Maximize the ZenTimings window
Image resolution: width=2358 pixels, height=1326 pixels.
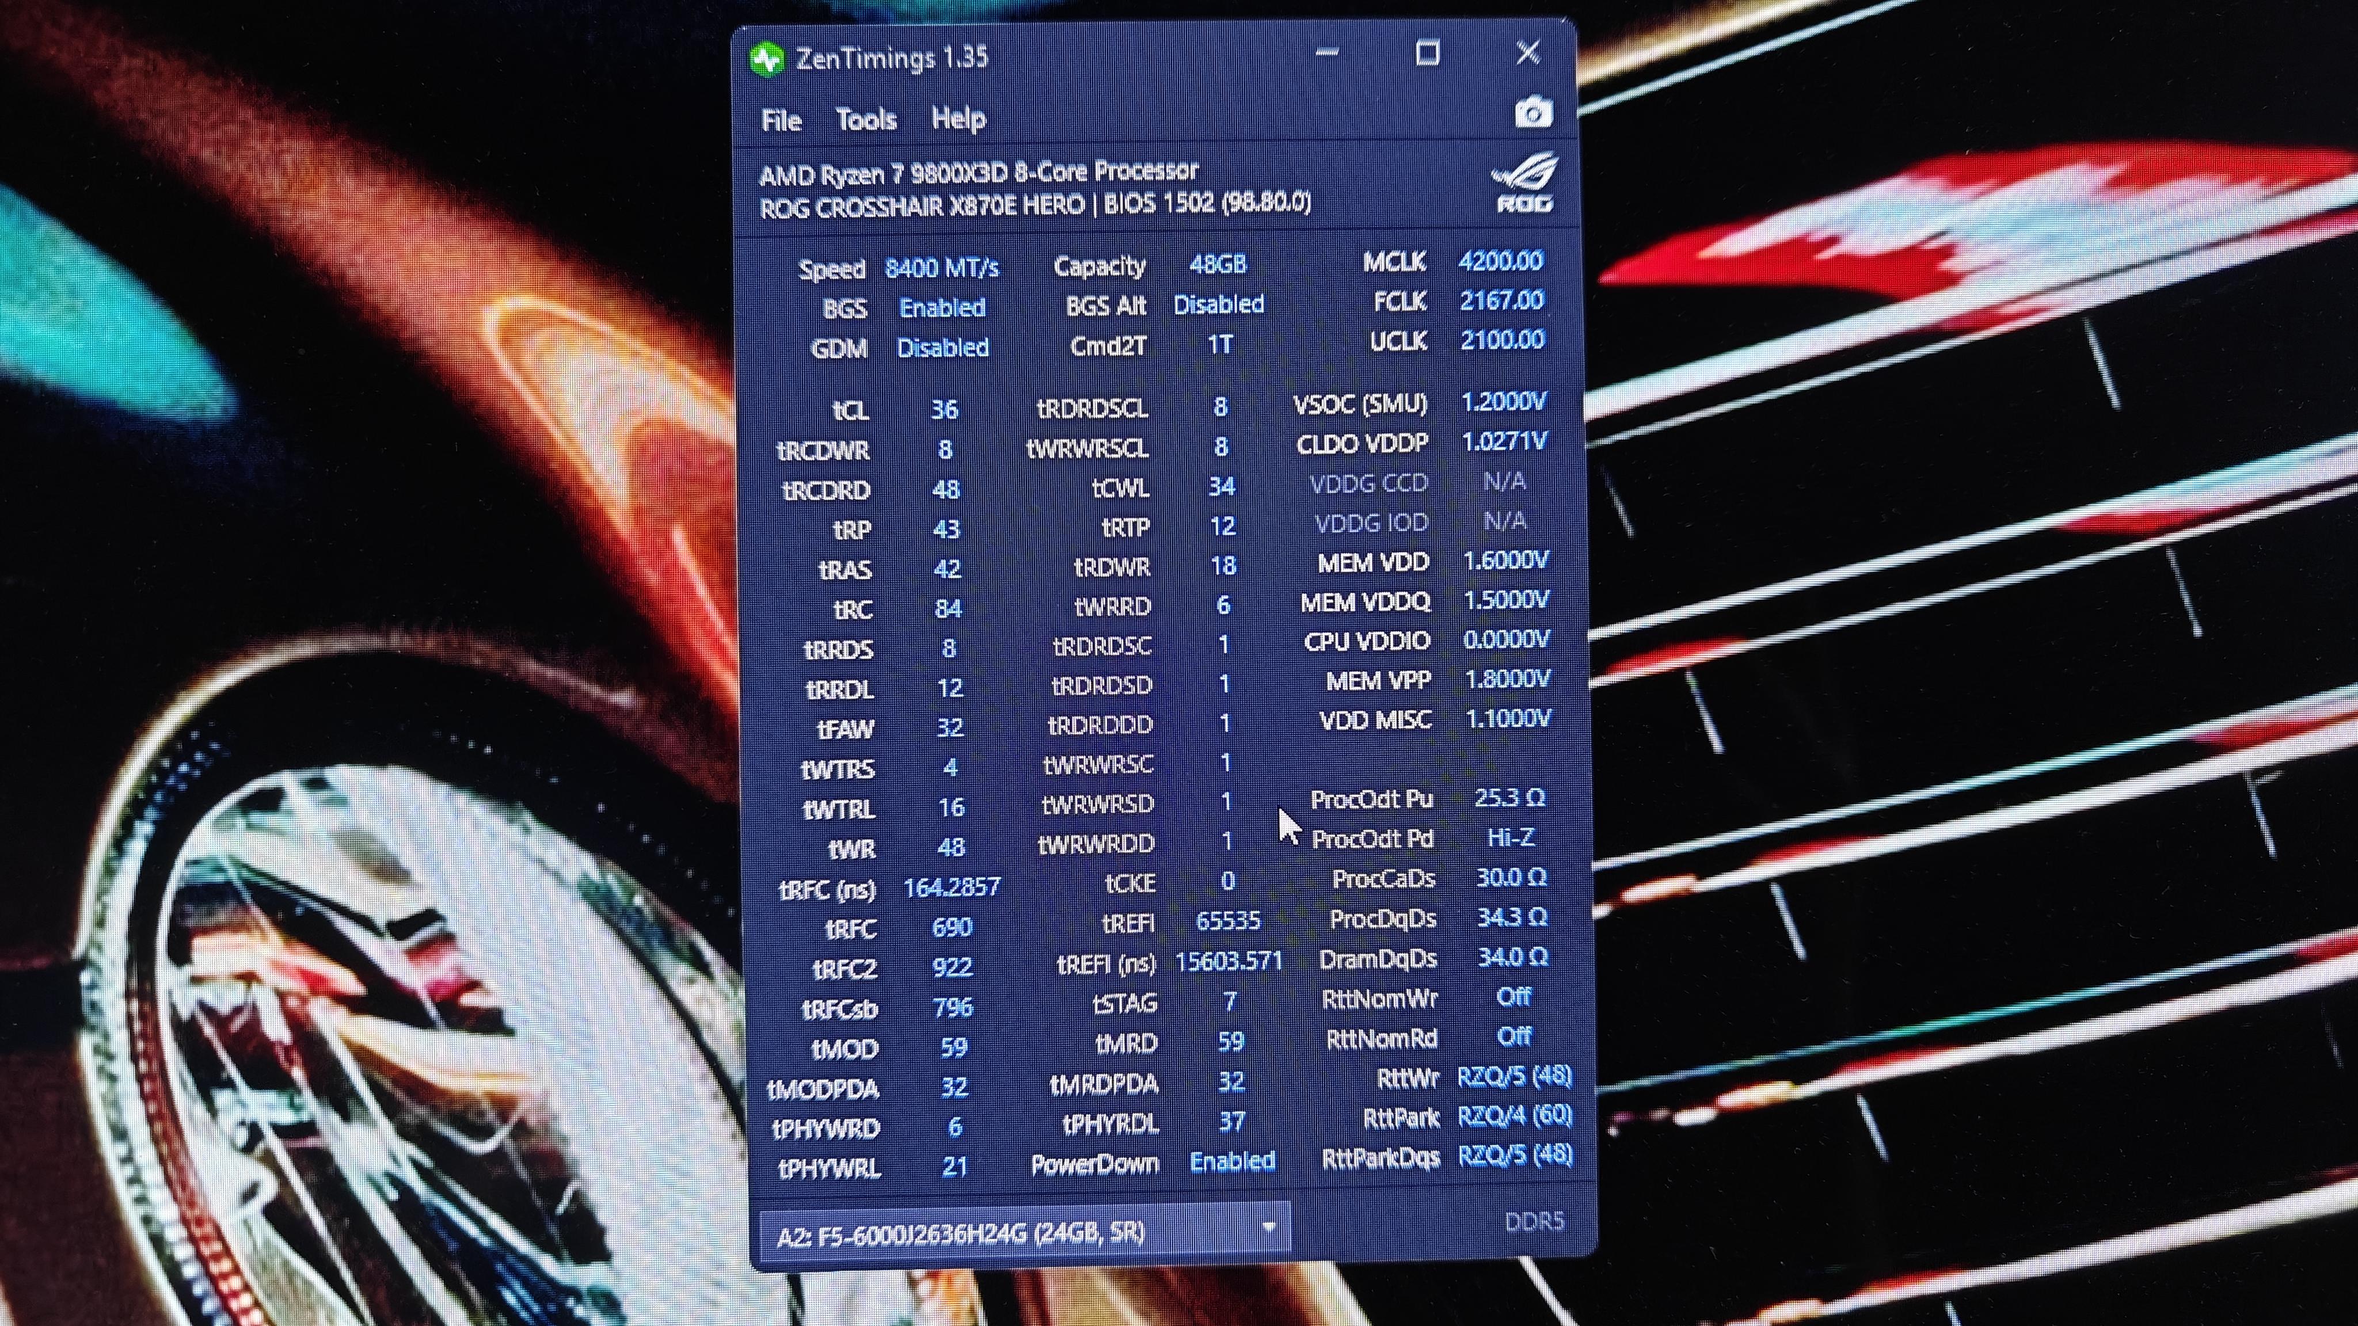coord(1427,53)
